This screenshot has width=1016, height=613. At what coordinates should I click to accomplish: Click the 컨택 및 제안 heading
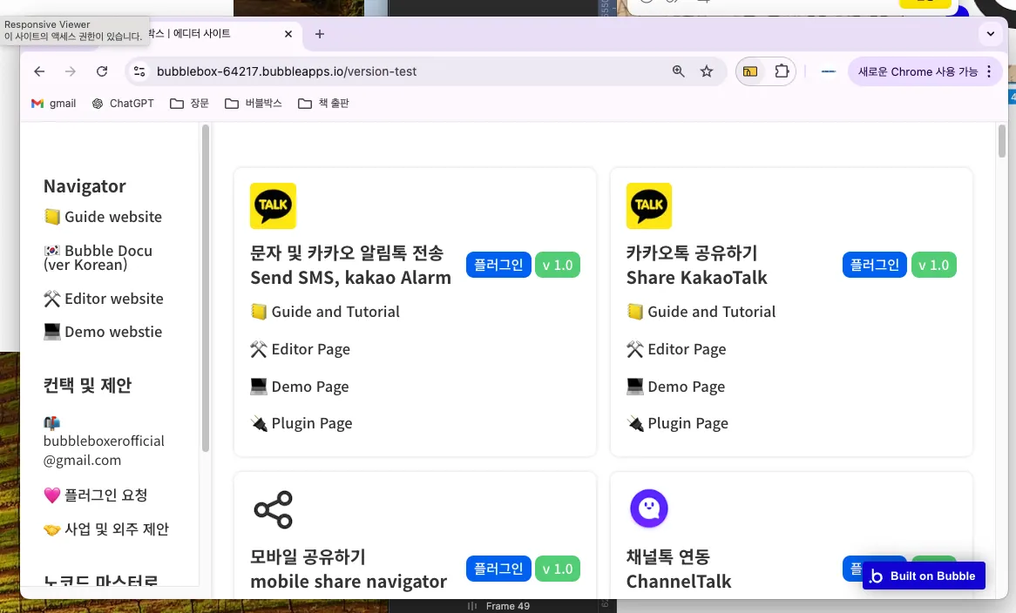pos(87,385)
